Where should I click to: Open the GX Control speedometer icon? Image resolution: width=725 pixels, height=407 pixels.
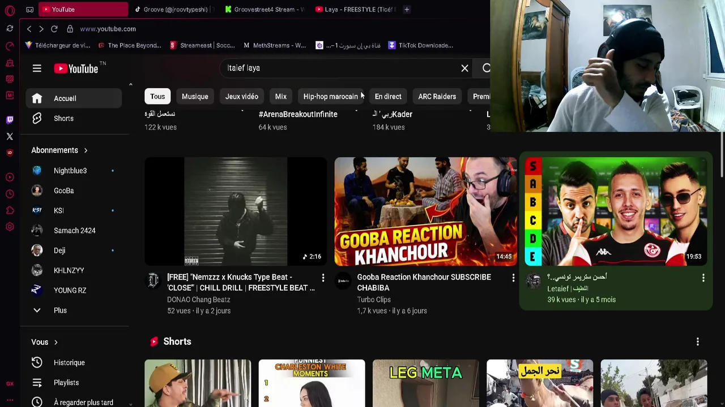[x=10, y=46]
